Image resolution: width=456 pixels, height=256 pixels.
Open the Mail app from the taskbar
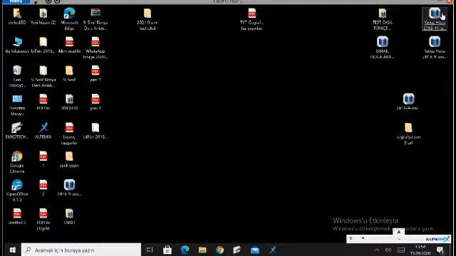pyautogui.click(x=255, y=250)
